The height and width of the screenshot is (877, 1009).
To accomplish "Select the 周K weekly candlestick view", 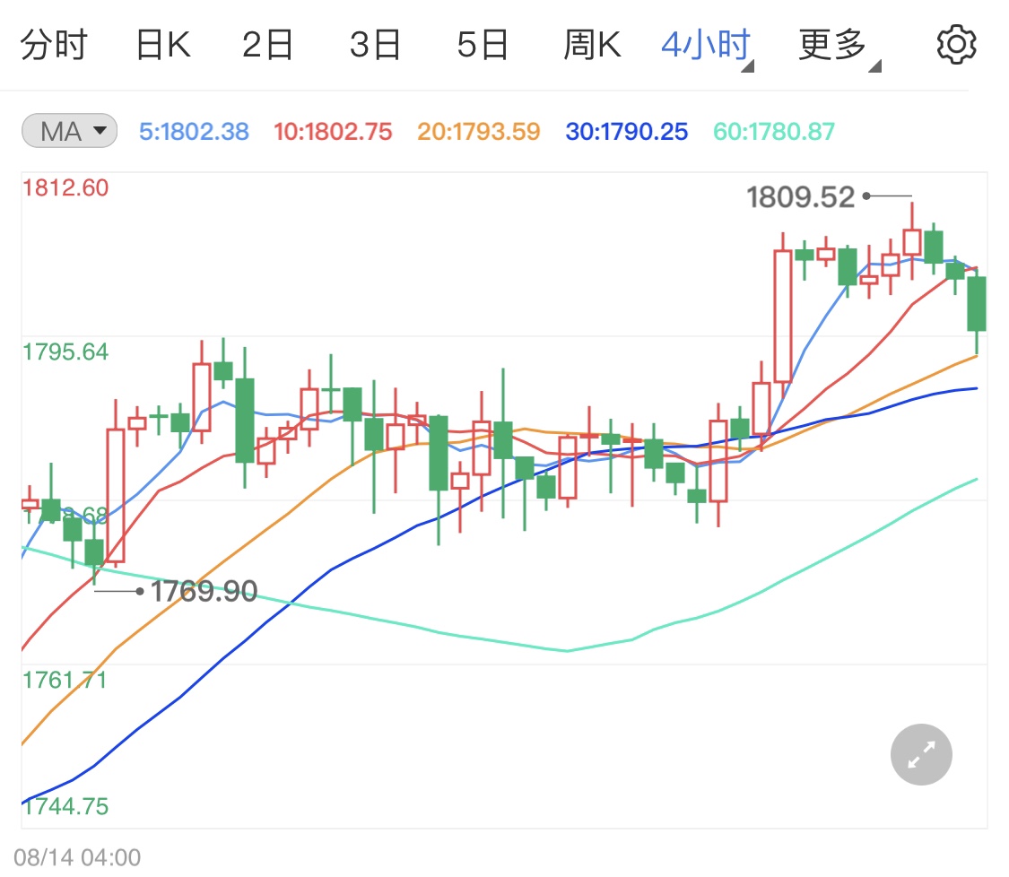I will pyautogui.click(x=592, y=43).
